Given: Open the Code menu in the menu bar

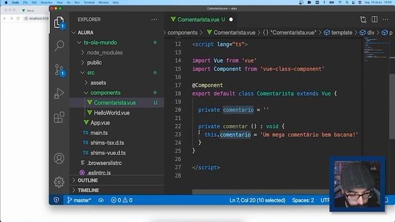Looking at the screenshot, I should pos(15,2).
